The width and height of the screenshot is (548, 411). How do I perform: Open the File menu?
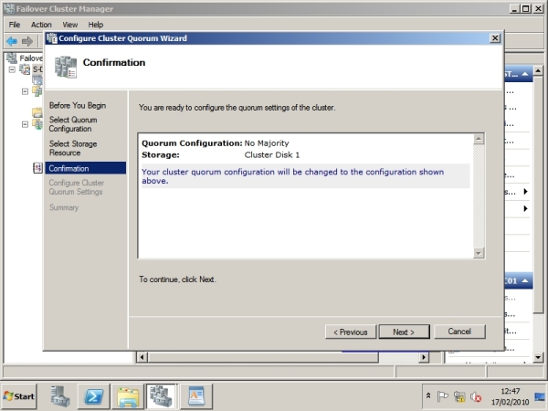tap(15, 25)
